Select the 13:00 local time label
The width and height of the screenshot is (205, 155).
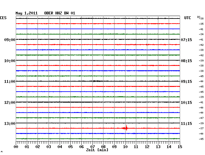tap(10, 123)
